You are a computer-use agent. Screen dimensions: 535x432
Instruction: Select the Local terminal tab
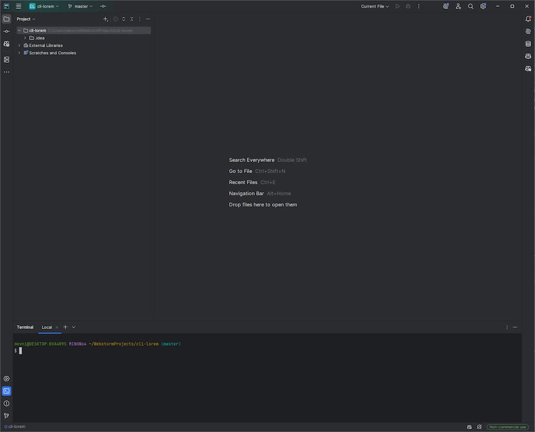47,327
